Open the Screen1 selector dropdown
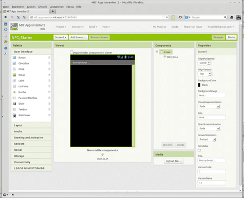Screen dimensions: 244x198 tap(61, 37)
